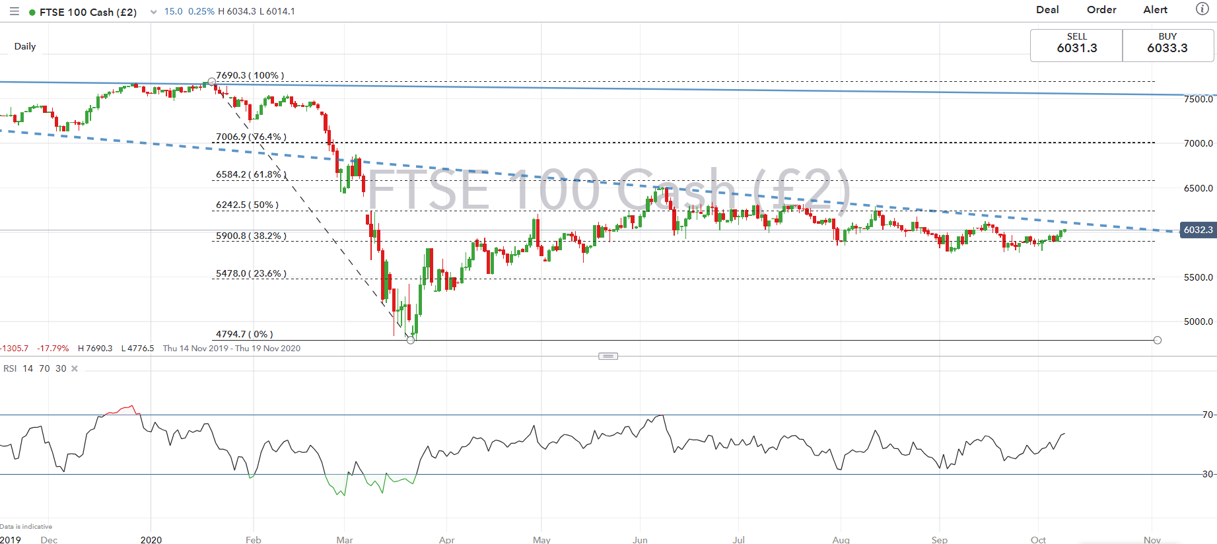
Task: Select the Fibonacci handle at 7690.3 high
Action: pos(212,82)
